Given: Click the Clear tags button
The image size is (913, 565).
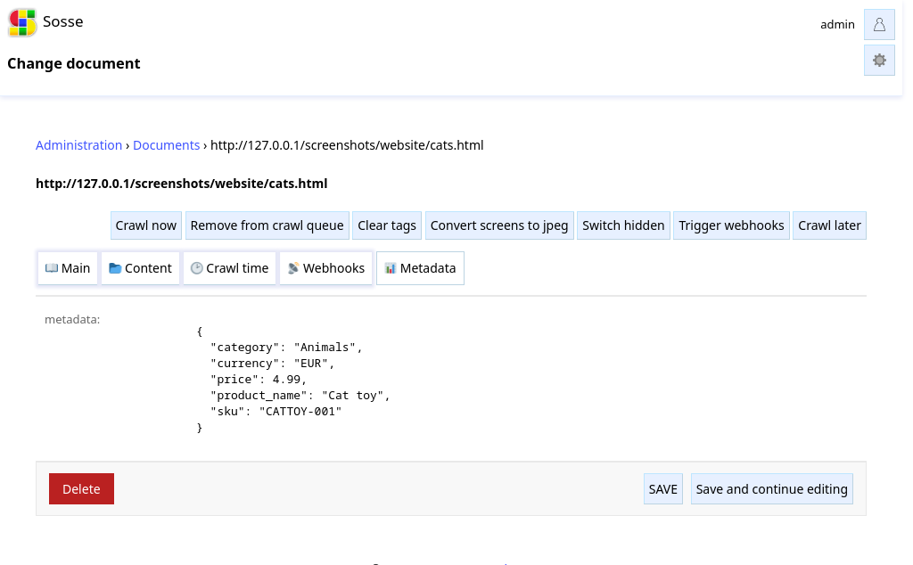Looking at the screenshot, I should coord(387,225).
